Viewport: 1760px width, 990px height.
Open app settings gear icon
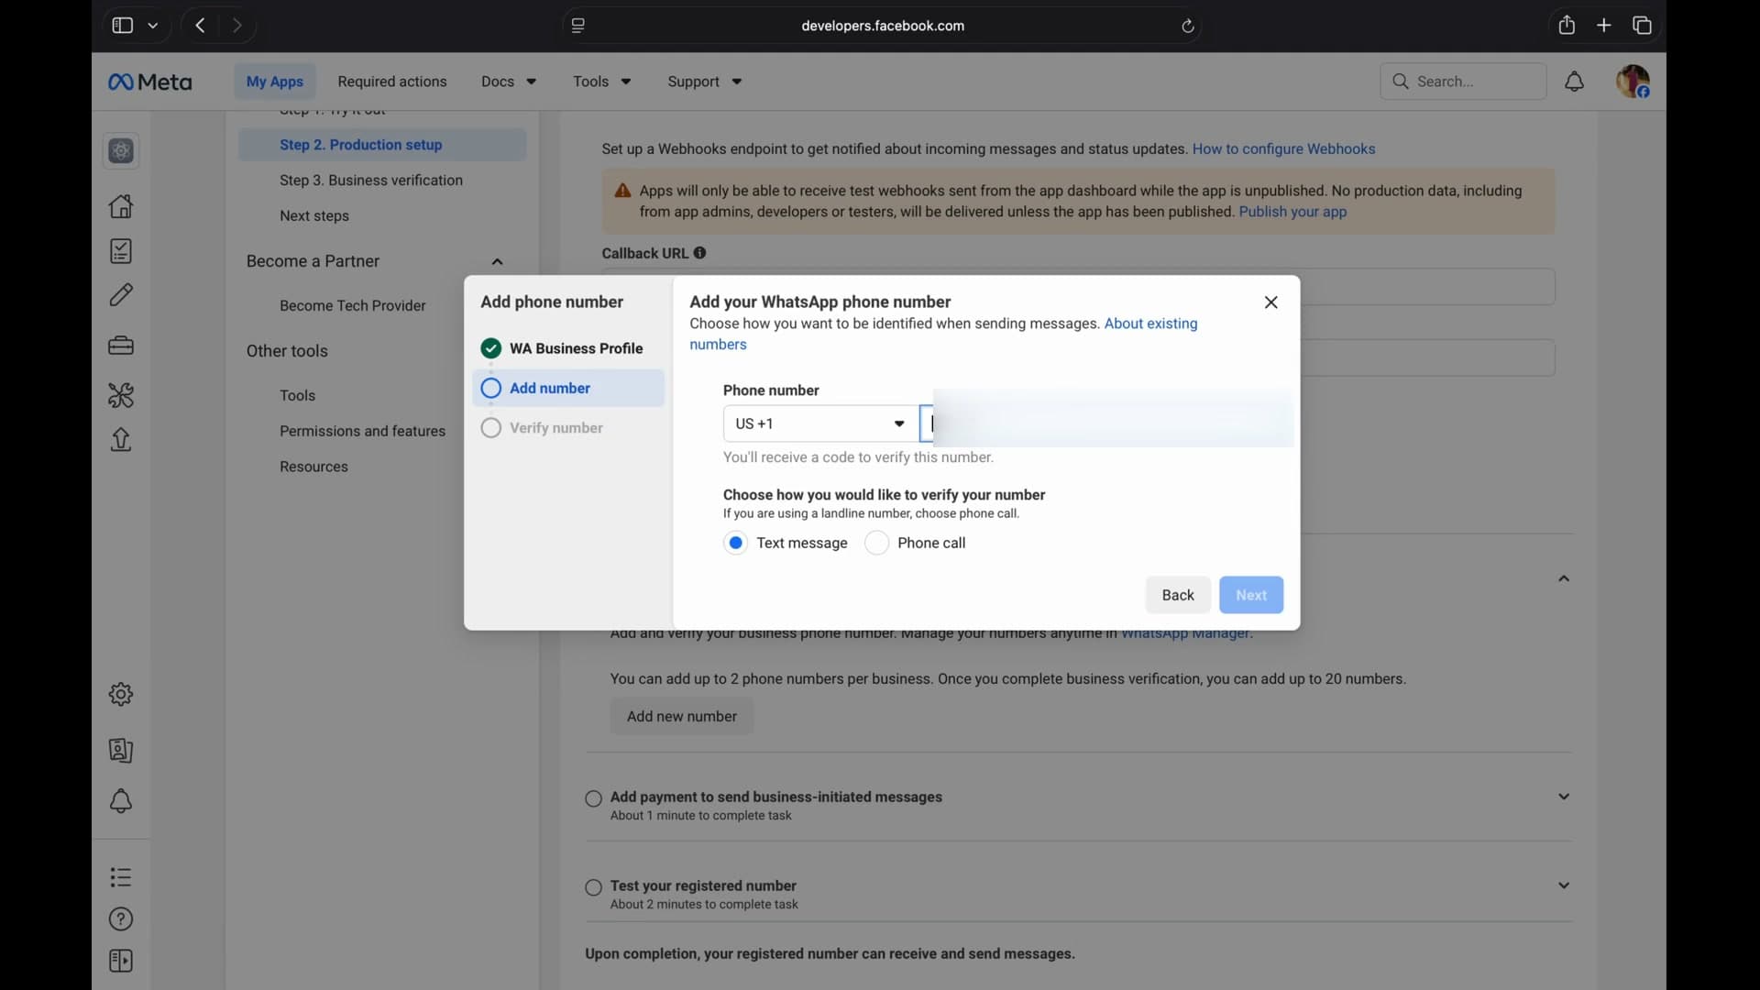click(121, 695)
